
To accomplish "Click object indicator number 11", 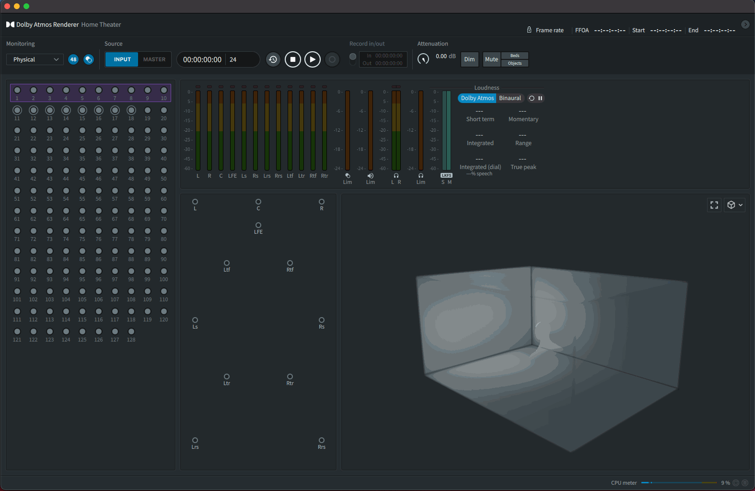I will [x=17, y=110].
